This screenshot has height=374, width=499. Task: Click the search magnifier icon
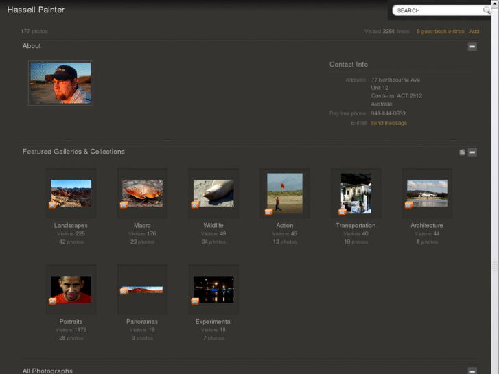click(486, 10)
